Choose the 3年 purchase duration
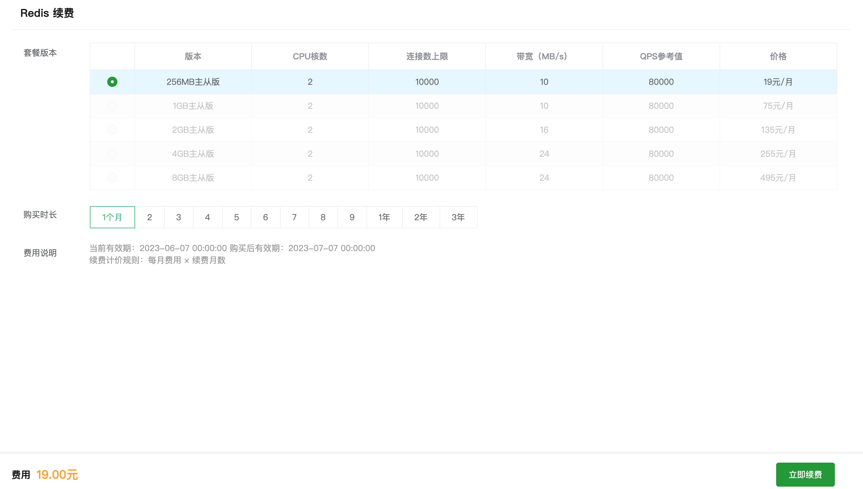The image size is (863, 489). coord(458,217)
